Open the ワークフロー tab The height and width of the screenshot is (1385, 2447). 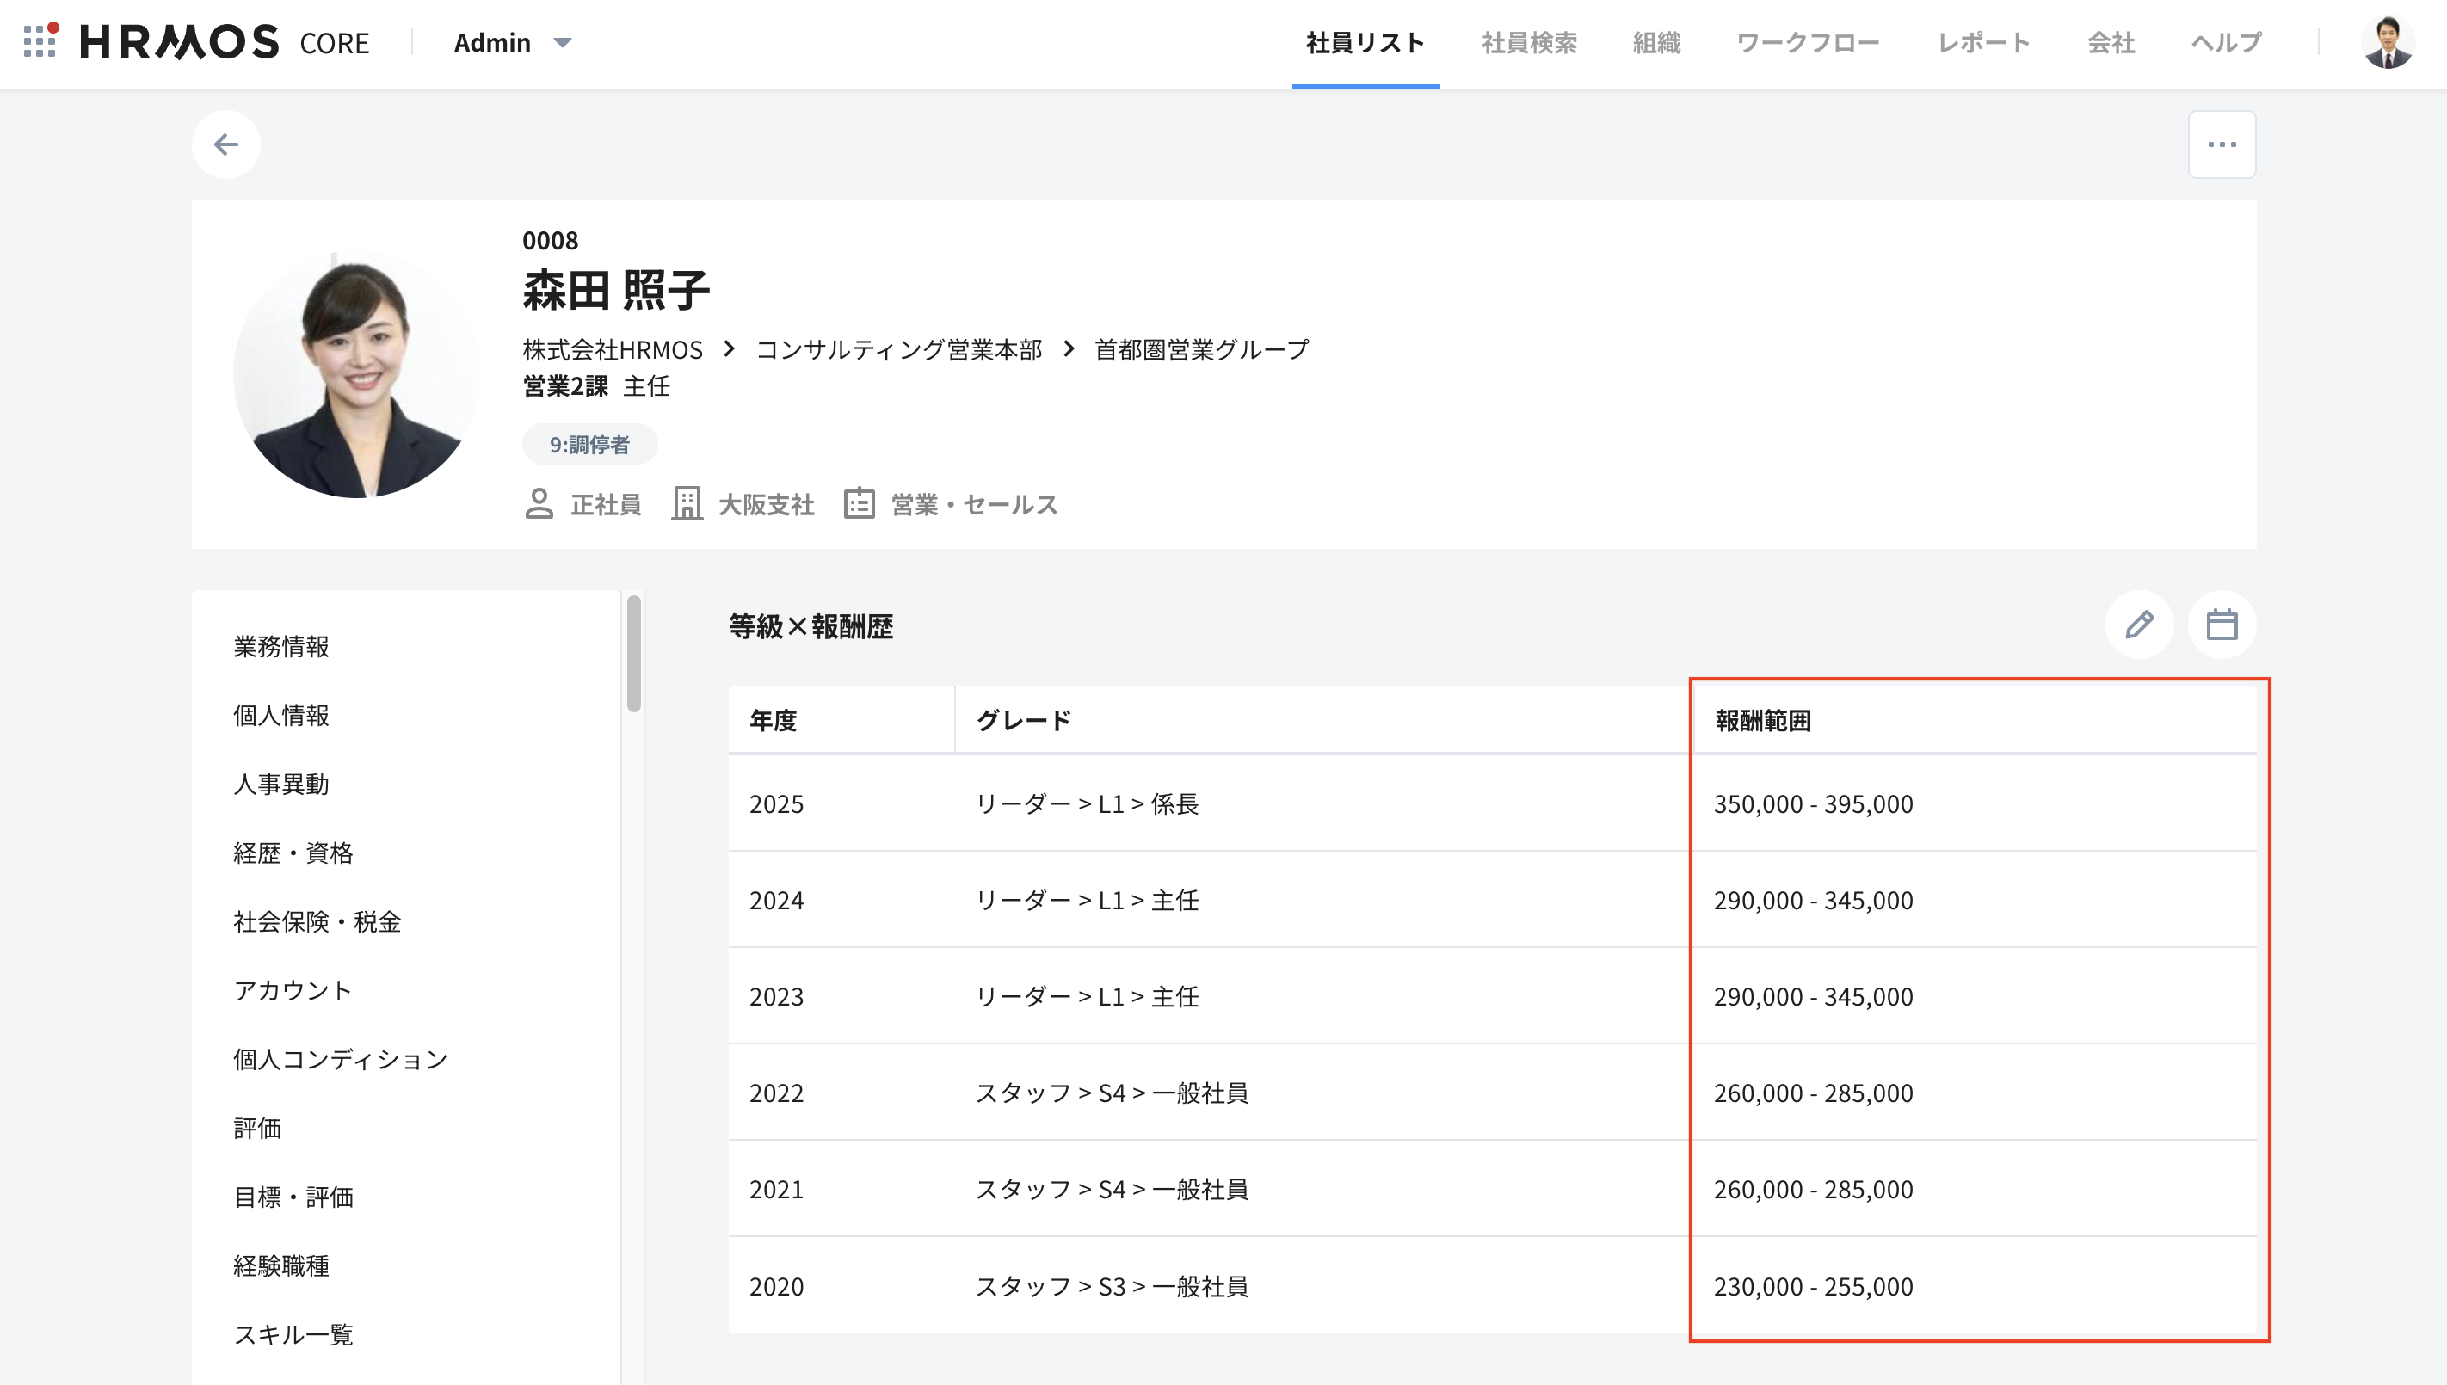(1807, 43)
